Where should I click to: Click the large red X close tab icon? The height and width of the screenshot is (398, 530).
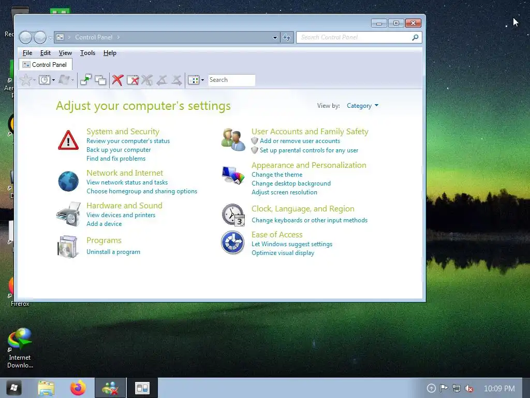coord(117,80)
